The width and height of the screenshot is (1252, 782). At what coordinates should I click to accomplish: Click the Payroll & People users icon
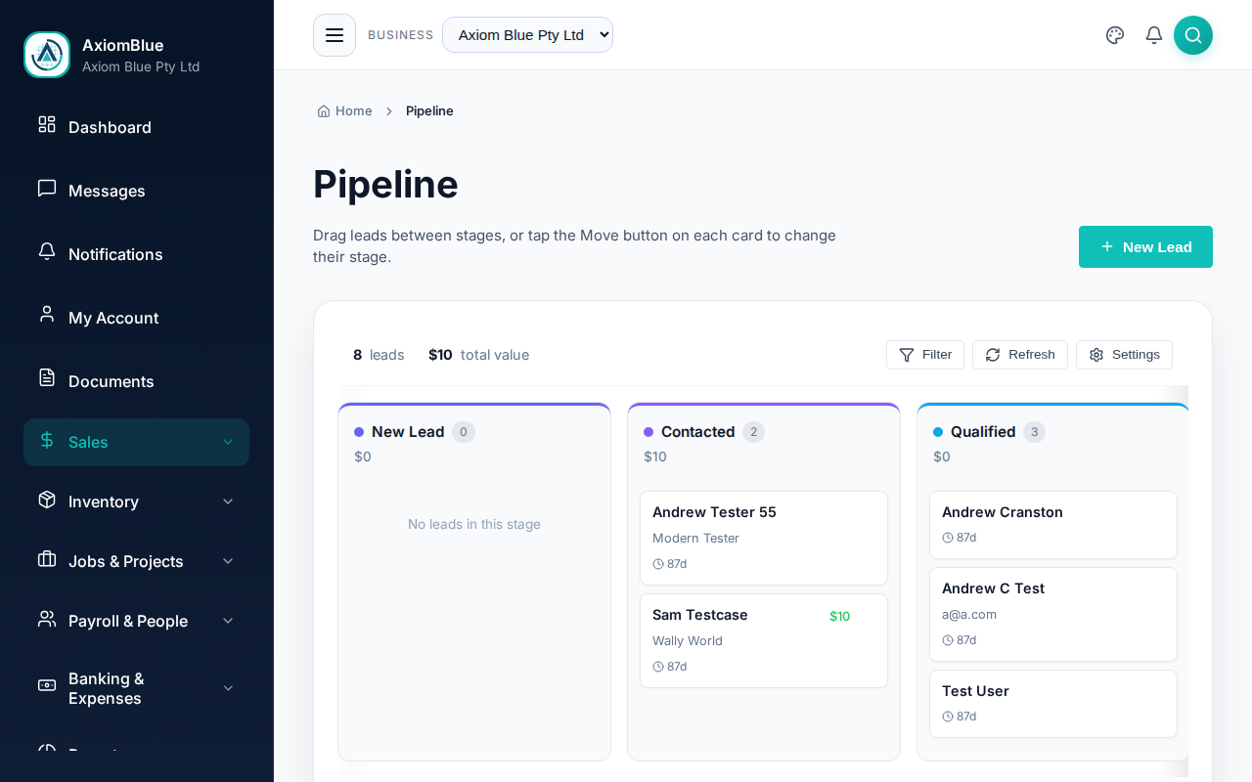pos(47,619)
